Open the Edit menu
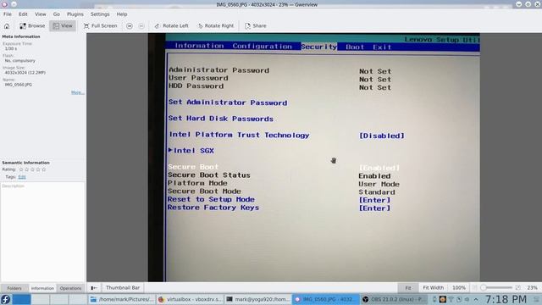This screenshot has height=305, width=542. (23, 14)
